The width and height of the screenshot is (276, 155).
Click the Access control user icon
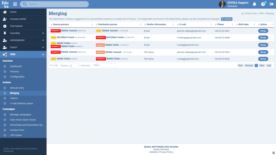tap(5, 19)
